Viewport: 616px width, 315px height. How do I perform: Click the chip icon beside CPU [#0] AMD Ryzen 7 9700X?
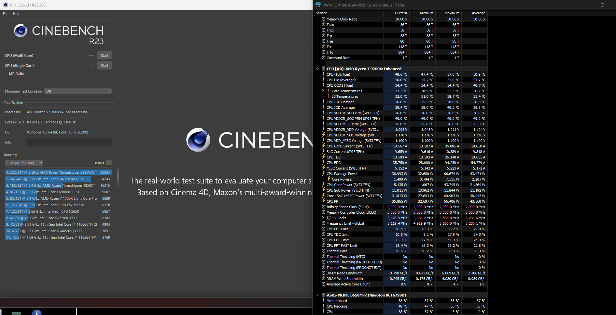[324, 69]
